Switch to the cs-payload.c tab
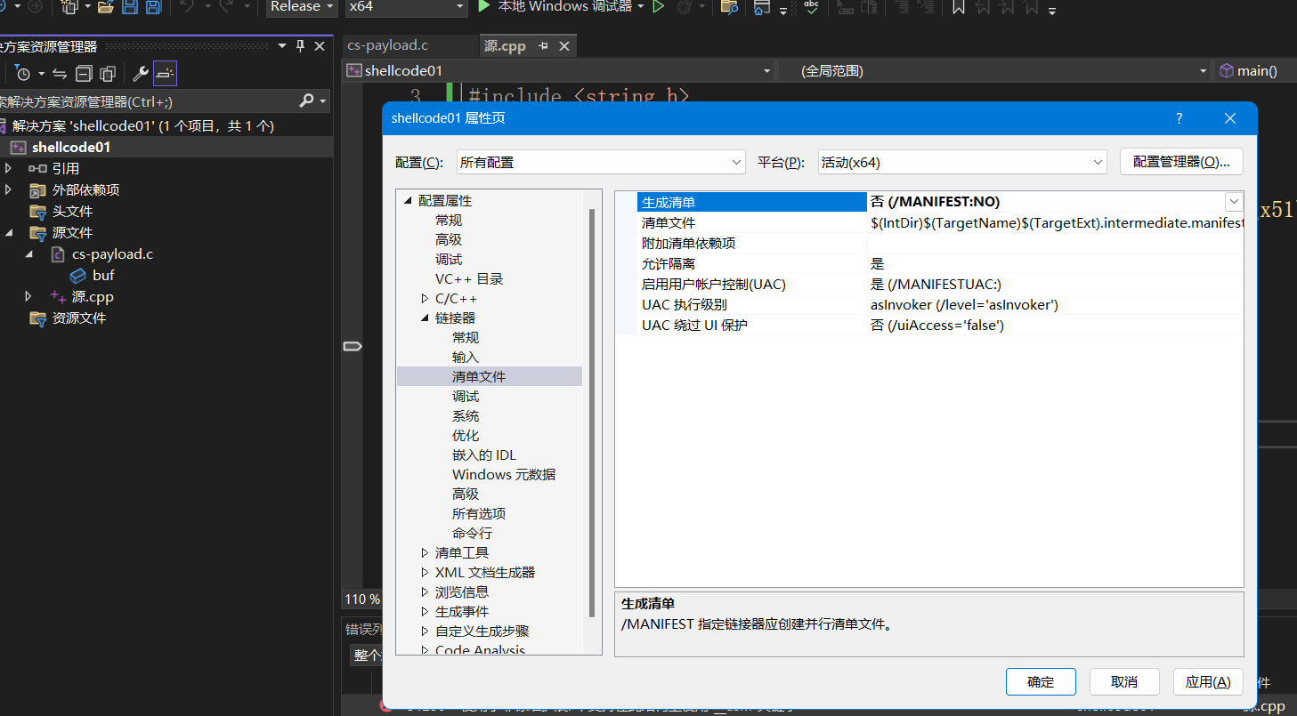 pyautogui.click(x=409, y=45)
